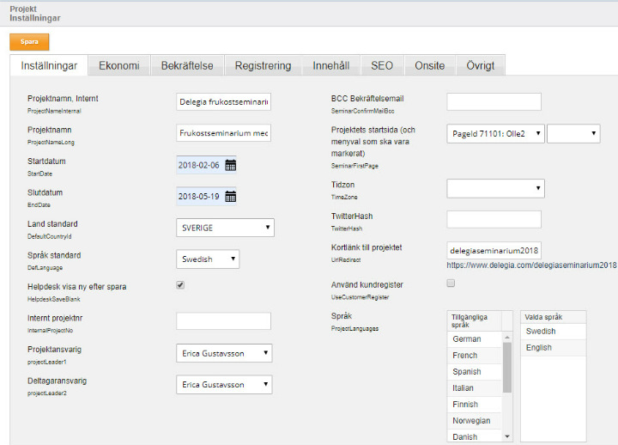Click the Tillgängliga språk column header
The image size is (618, 445).
pos(475,320)
